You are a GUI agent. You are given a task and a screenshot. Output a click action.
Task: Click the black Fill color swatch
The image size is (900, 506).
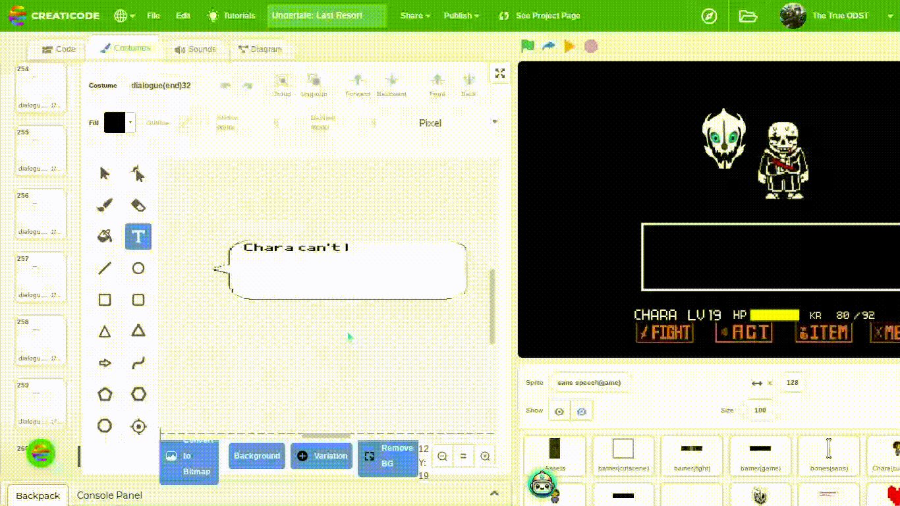[x=115, y=123]
